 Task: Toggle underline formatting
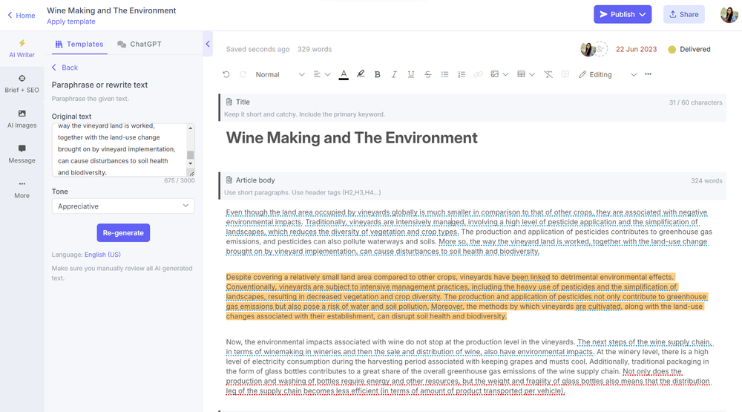pyautogui.click(x=411, y=74)
